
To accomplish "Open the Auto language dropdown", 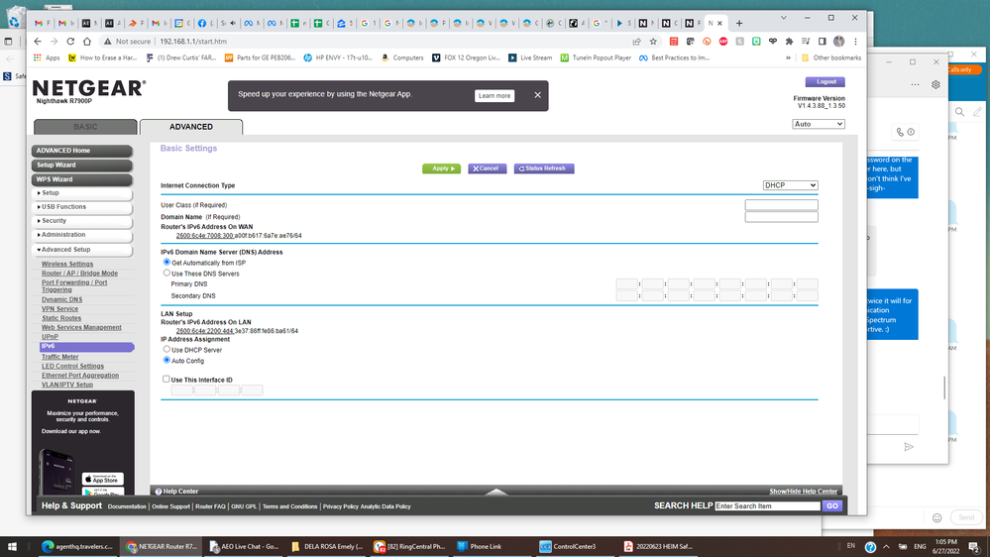I will (x=818, y=124).
